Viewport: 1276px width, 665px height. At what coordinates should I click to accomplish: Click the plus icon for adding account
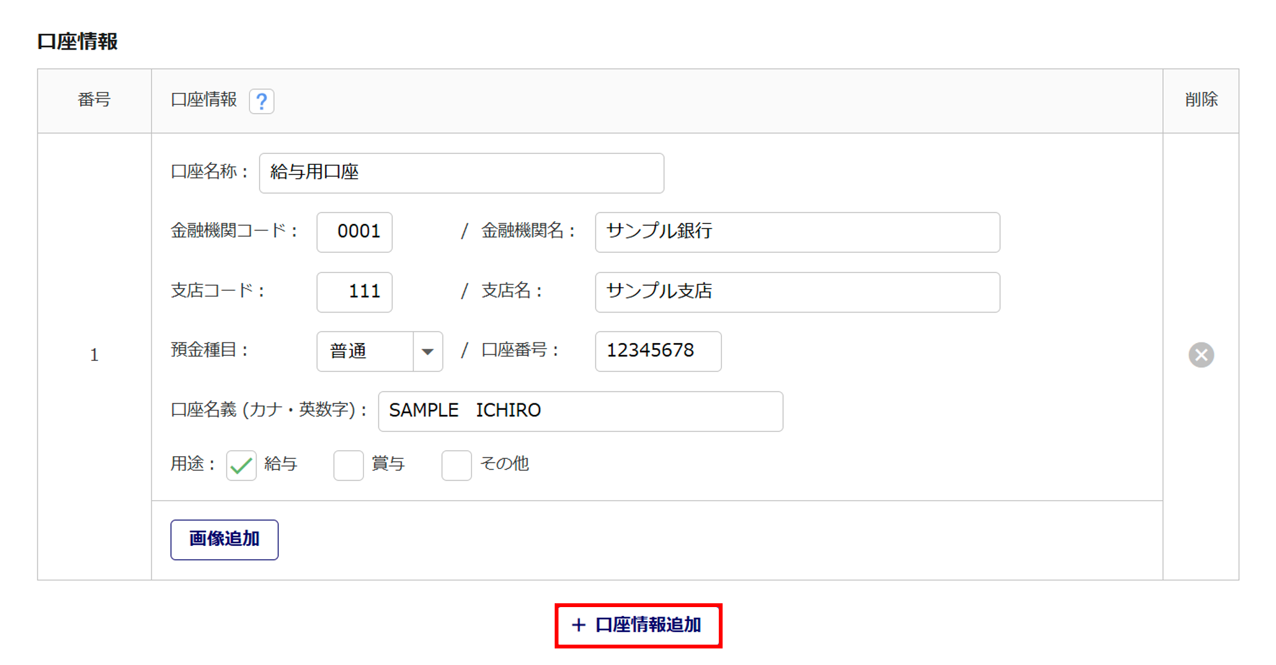[578, 625]
